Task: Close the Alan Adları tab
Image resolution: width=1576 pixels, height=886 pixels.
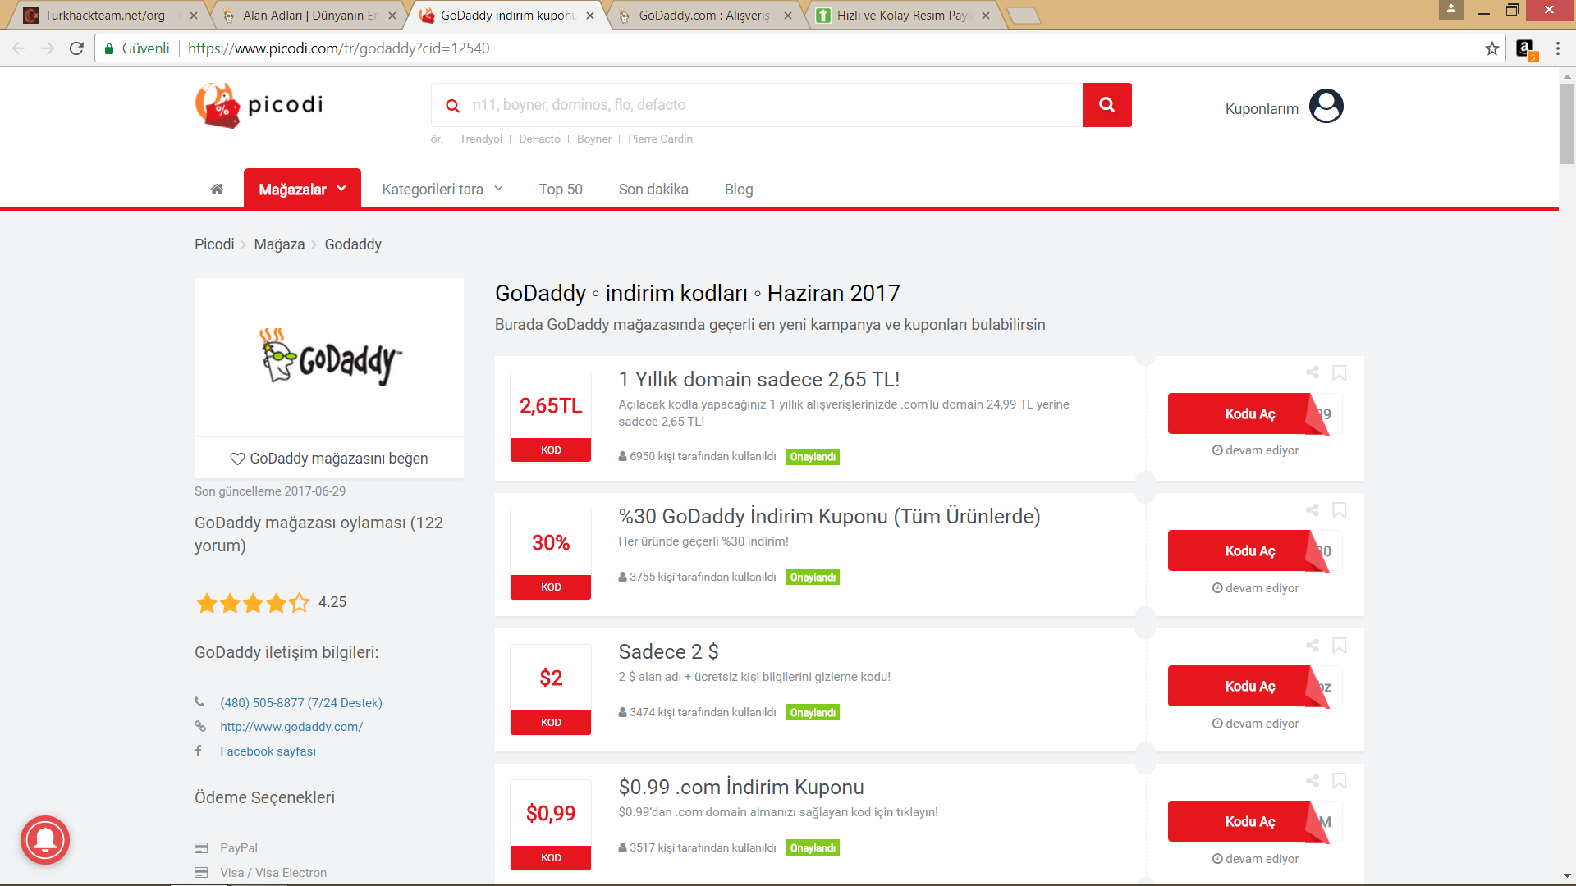Action: point(392,16)
